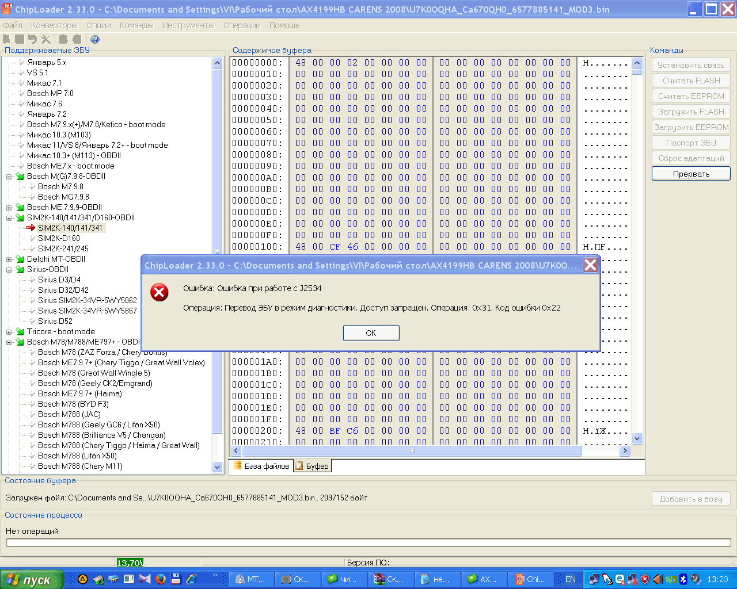
Task: Launch Firefox from the quick launch bar
Action: [161, 579]
